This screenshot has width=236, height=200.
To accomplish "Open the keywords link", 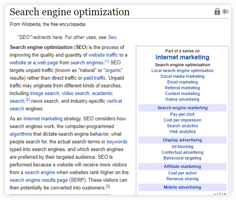I will point(117,142).
